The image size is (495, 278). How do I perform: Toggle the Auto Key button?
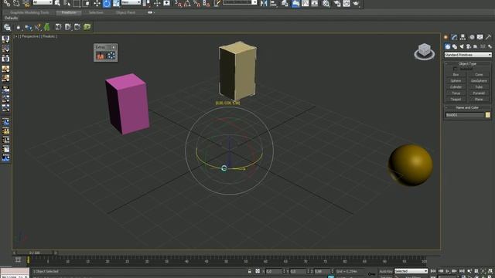click(x=385, y=271)
